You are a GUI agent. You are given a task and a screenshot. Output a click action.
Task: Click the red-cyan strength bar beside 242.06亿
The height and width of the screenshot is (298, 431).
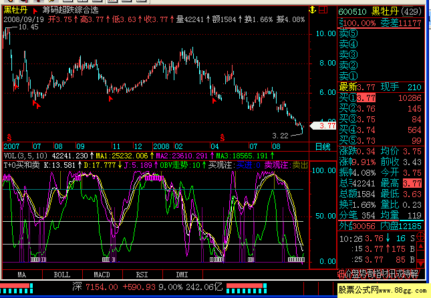tap(247, 289)
